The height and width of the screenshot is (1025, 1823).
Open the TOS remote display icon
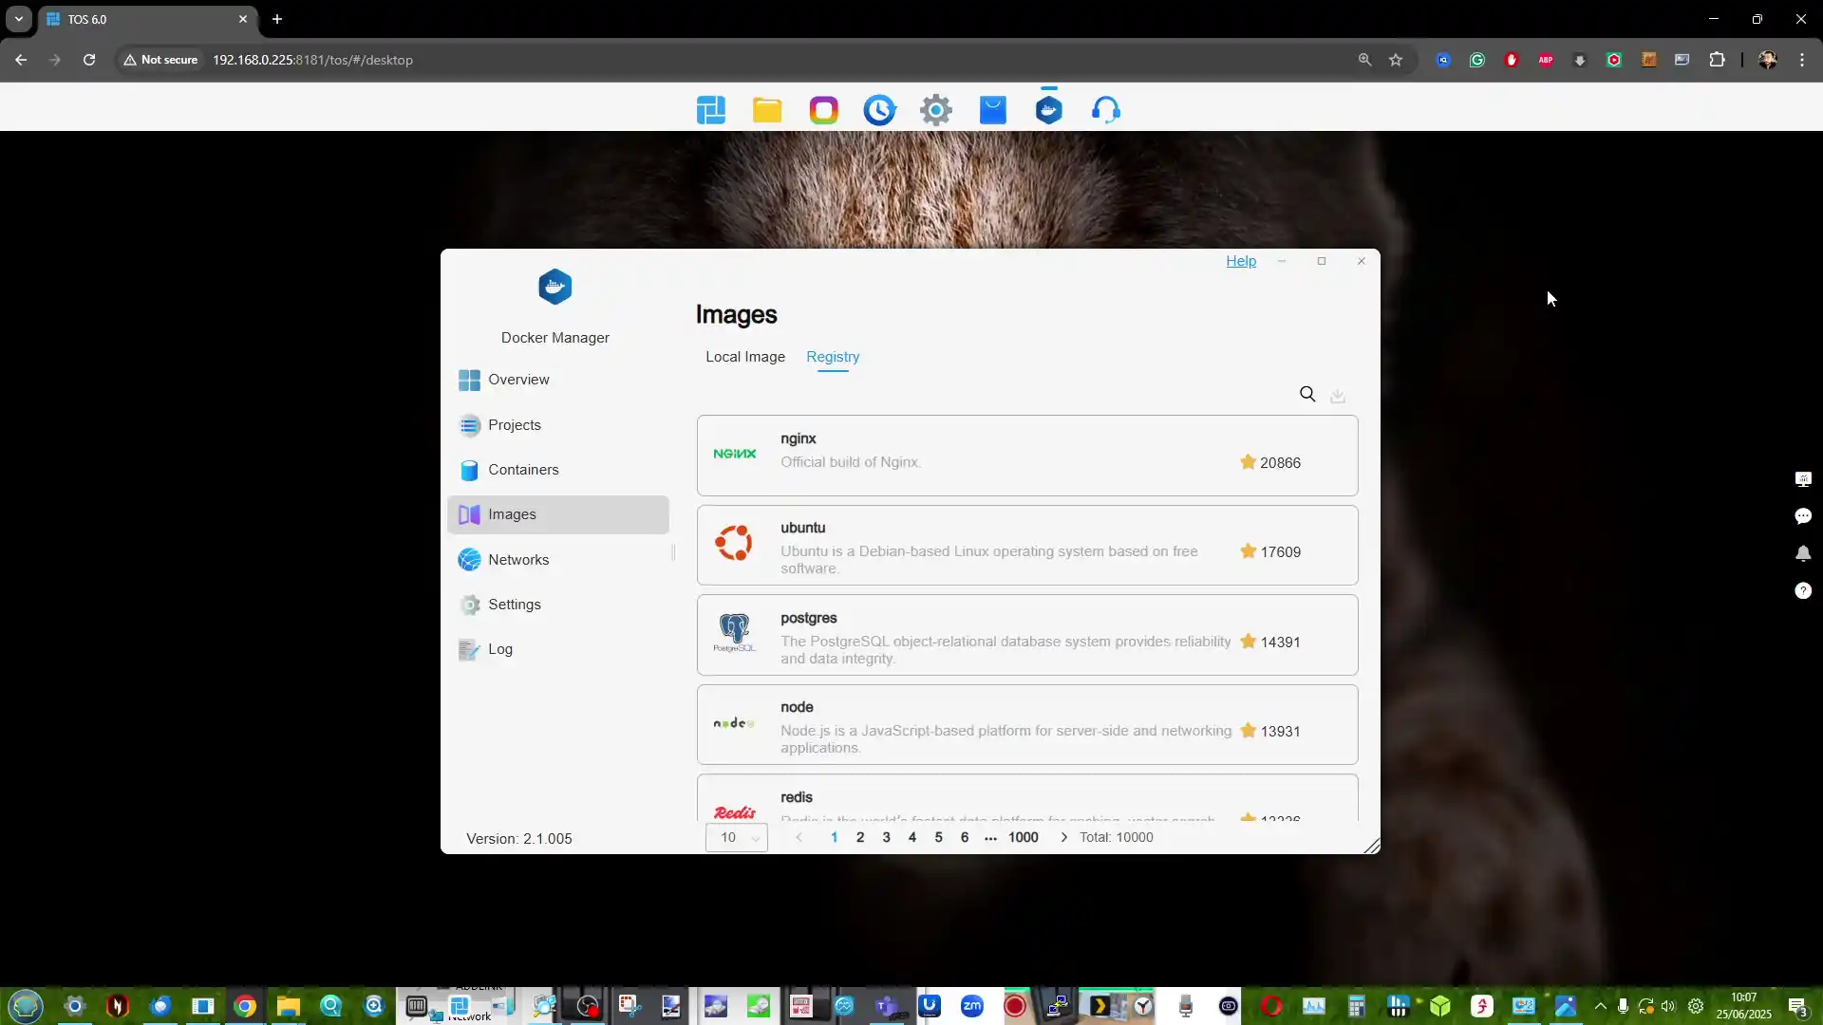[1803, 479]
